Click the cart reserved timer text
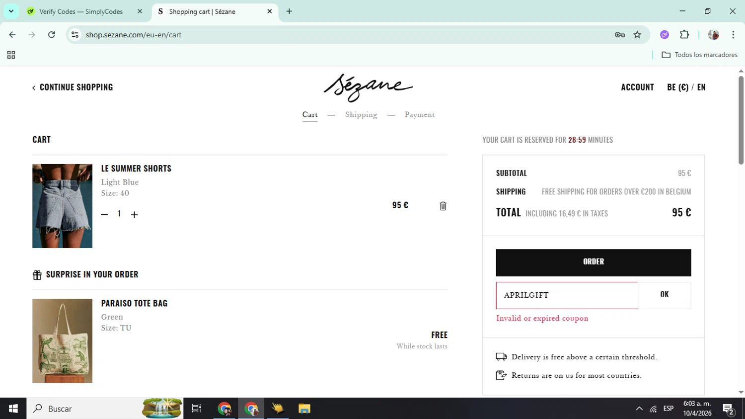Viewport: 745px width, 419px height. coord(547,140)
